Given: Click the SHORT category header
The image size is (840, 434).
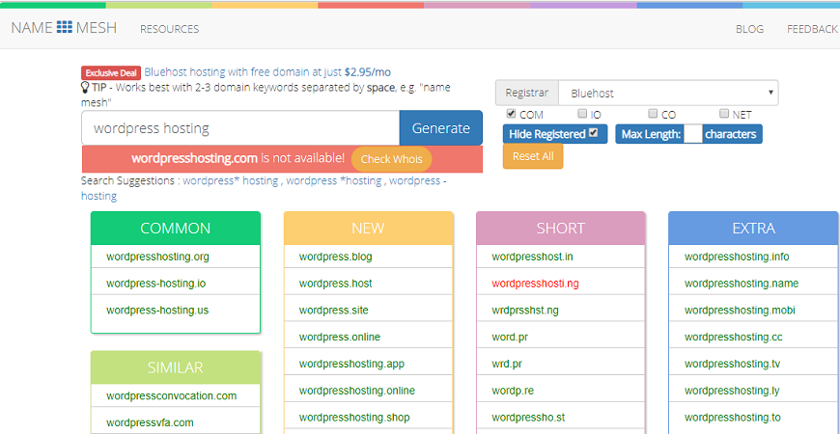Looking at the screenshot, I should pos(560,229).
